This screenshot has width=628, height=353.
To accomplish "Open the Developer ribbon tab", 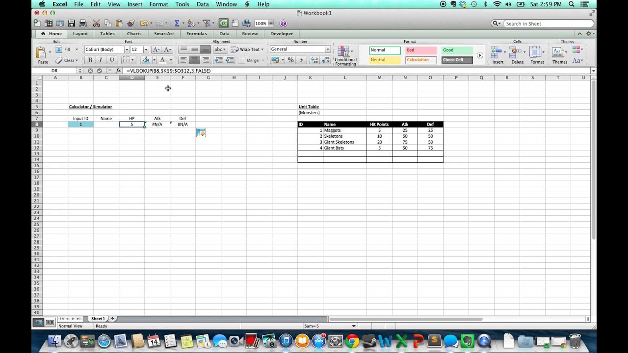I will (282, 34).
